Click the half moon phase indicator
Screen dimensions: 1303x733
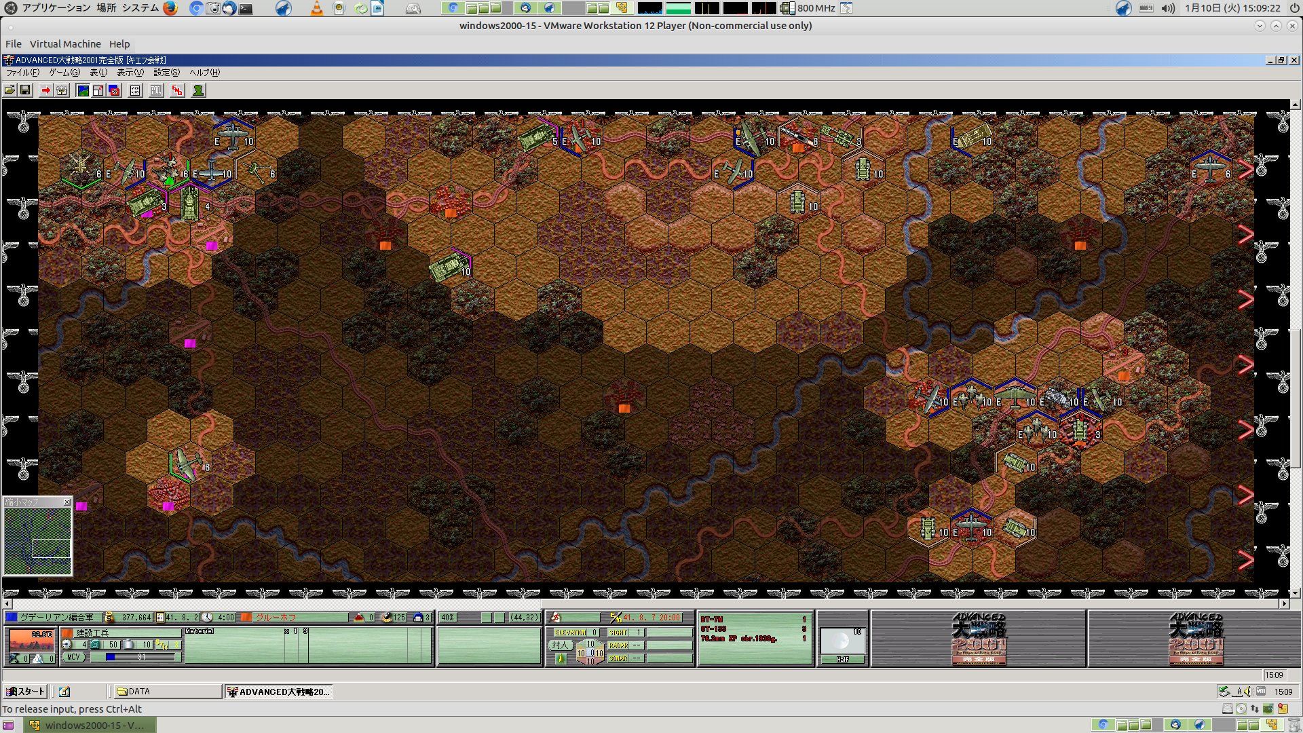pyautogui.click(x=842, y=641)
